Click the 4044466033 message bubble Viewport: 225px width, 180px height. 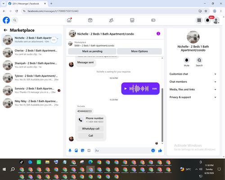(84, 111)
